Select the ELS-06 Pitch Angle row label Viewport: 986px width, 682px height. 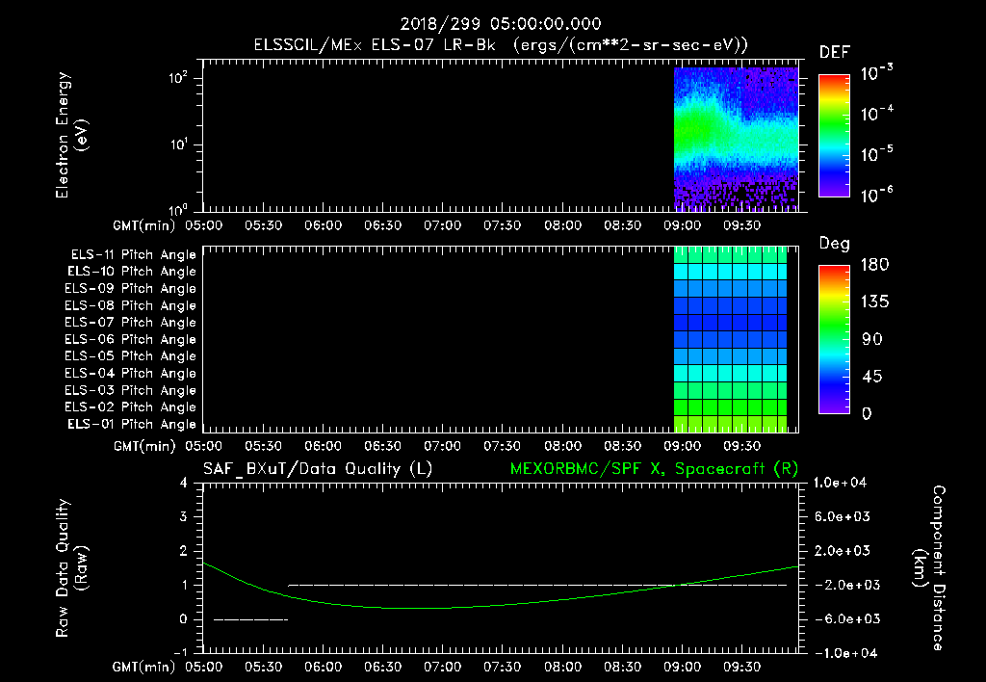130,339
